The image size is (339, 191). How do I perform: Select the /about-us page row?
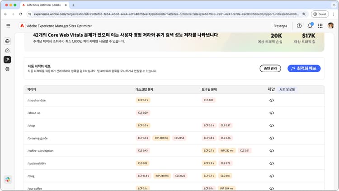pos(174,113)
